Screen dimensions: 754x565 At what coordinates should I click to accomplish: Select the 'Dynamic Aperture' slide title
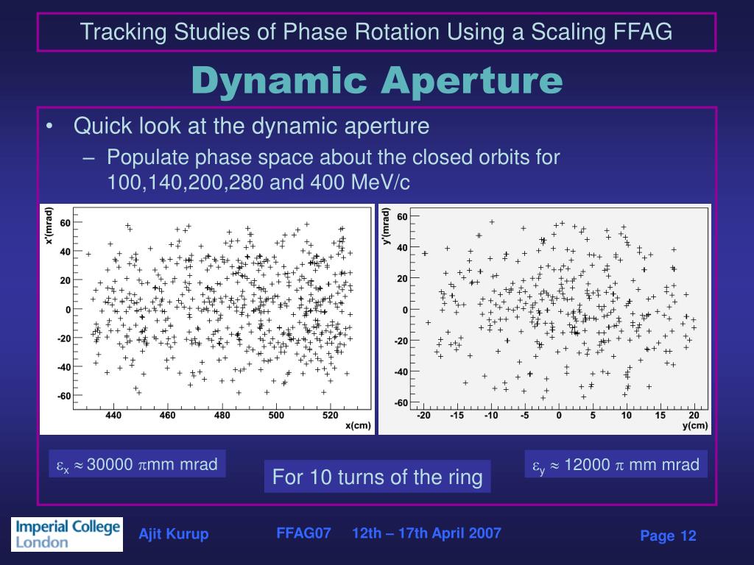(x=377, y=81)
